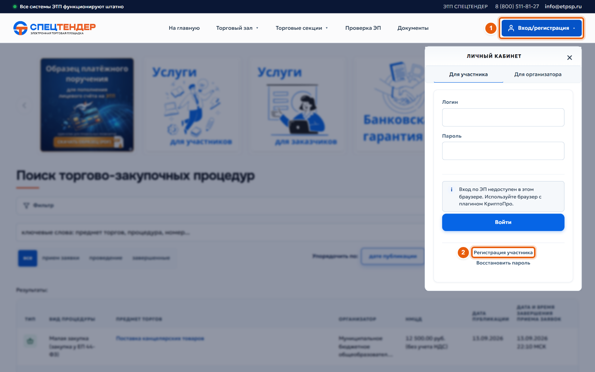Go to На главную
The width and height of the screenshot is (595, 372).
184,28
